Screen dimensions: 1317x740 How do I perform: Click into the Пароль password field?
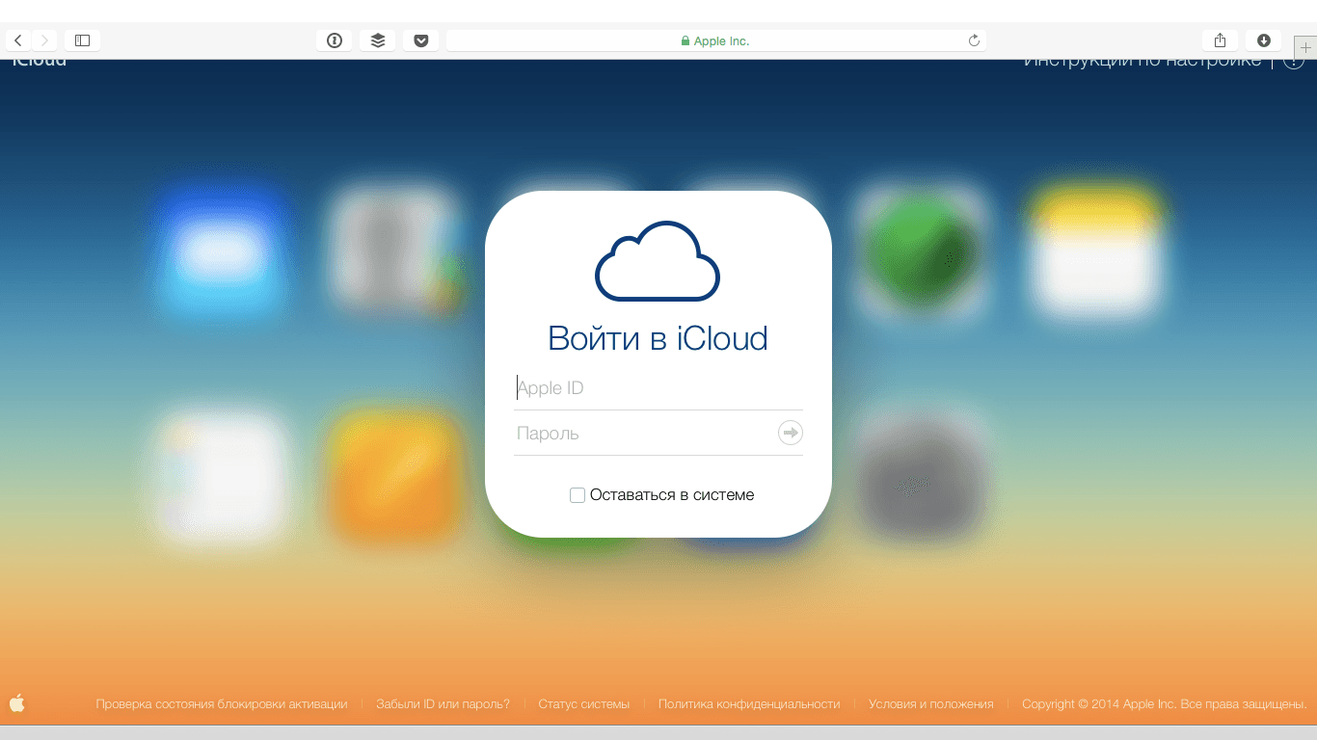click(x=645, y=434)
